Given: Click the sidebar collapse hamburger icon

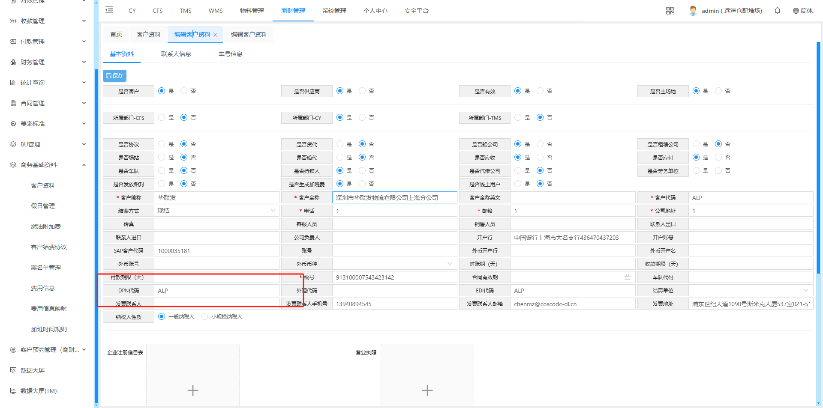Looking at the screenshot, I should [109, 10].
